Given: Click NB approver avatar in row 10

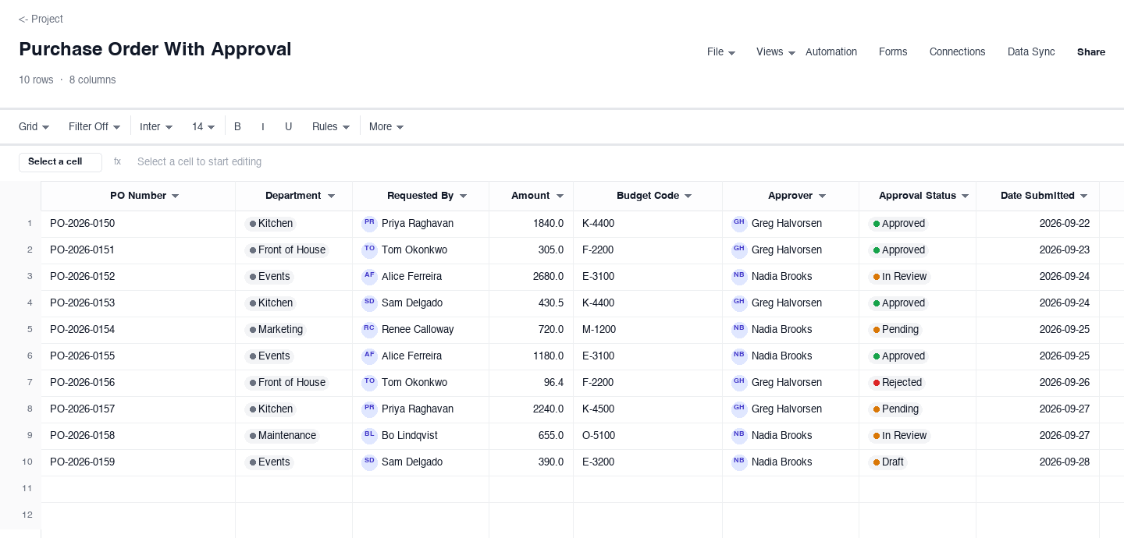Looking at the screenshot, I should pyautogui.click(x=739, y=462).
